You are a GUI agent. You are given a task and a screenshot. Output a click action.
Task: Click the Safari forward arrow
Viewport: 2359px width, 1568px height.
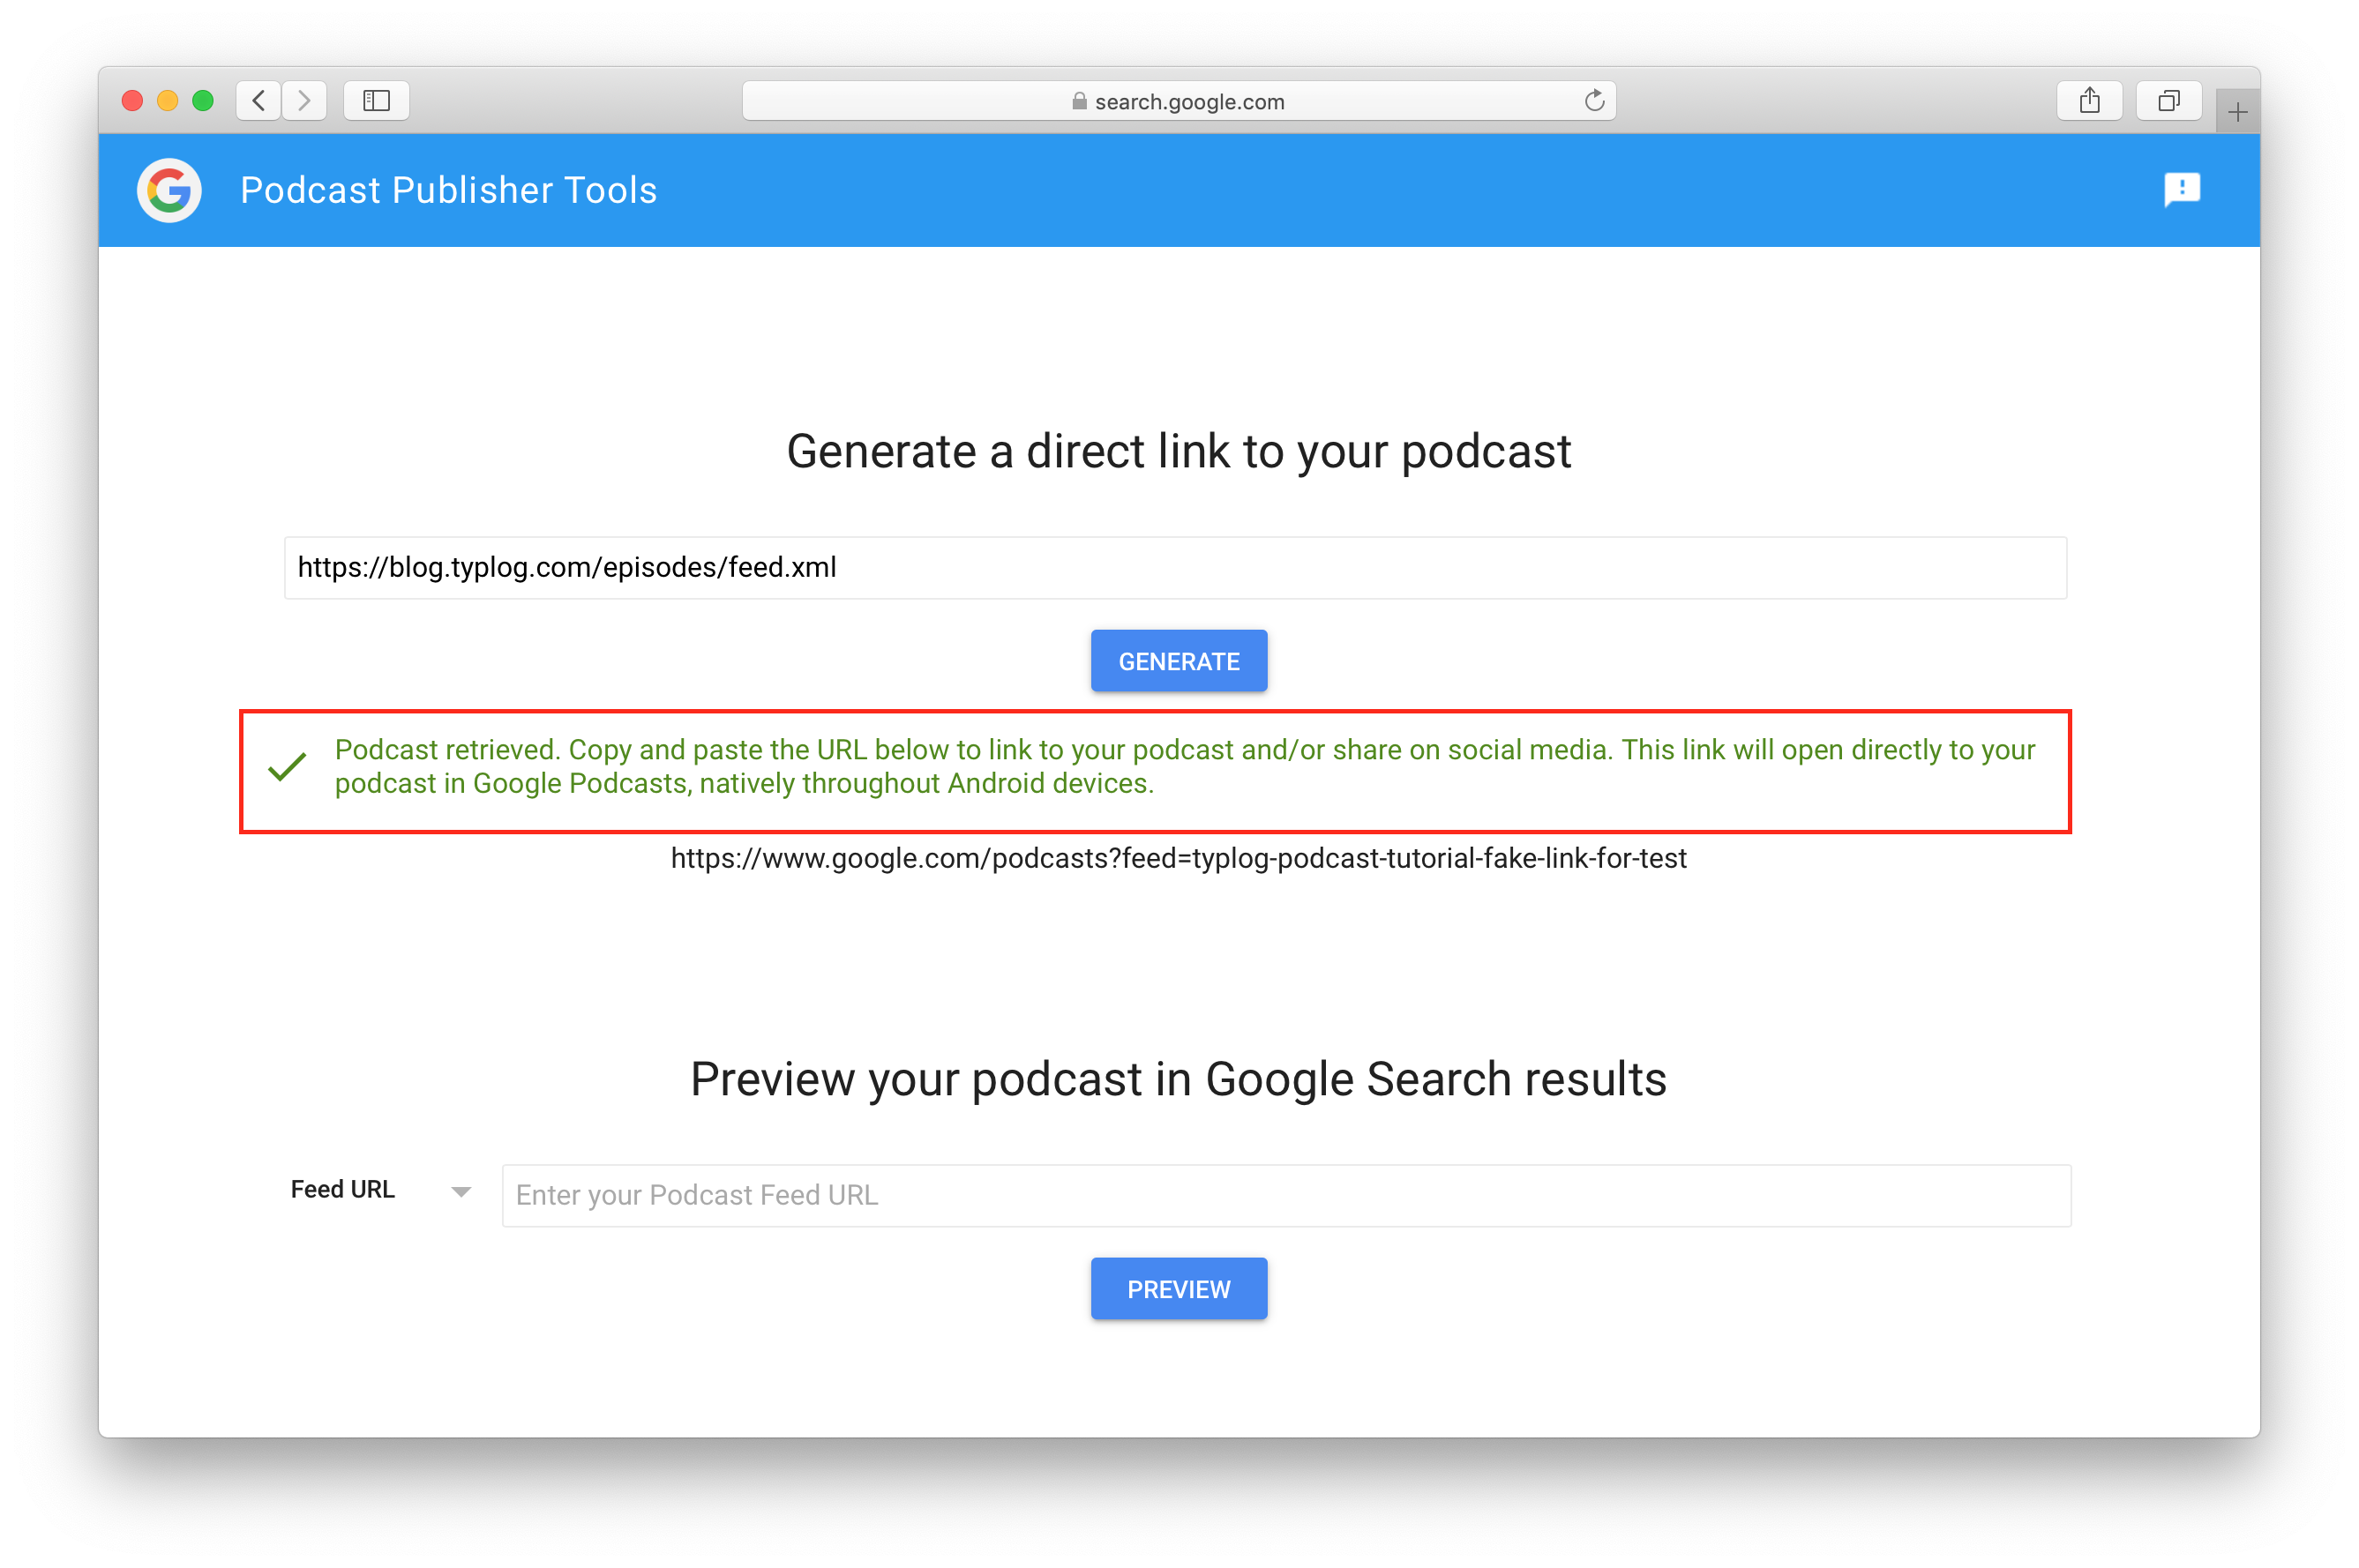(304, 101)
